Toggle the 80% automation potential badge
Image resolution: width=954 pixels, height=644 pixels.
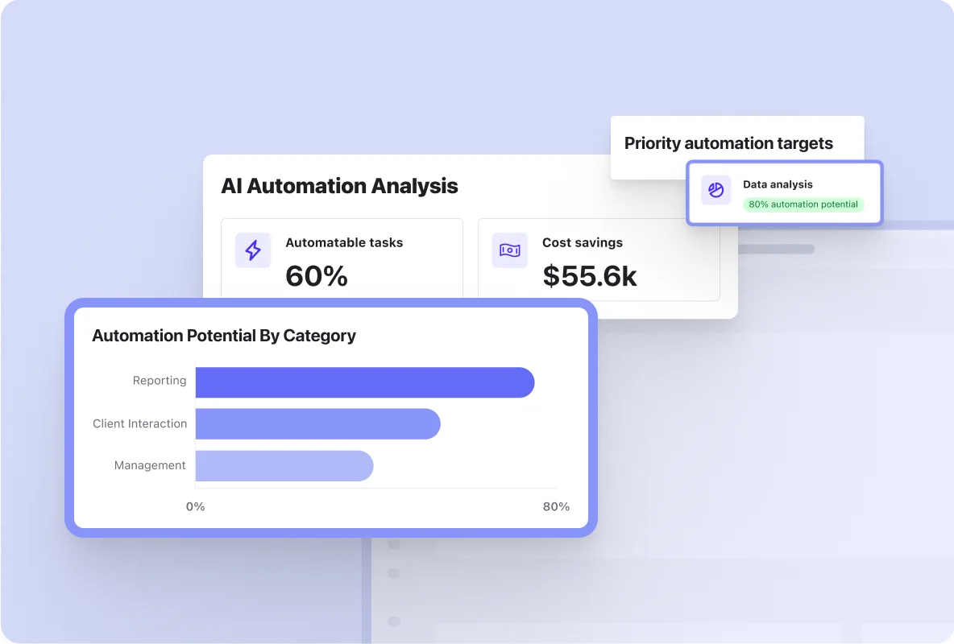[x=803, y=204]
